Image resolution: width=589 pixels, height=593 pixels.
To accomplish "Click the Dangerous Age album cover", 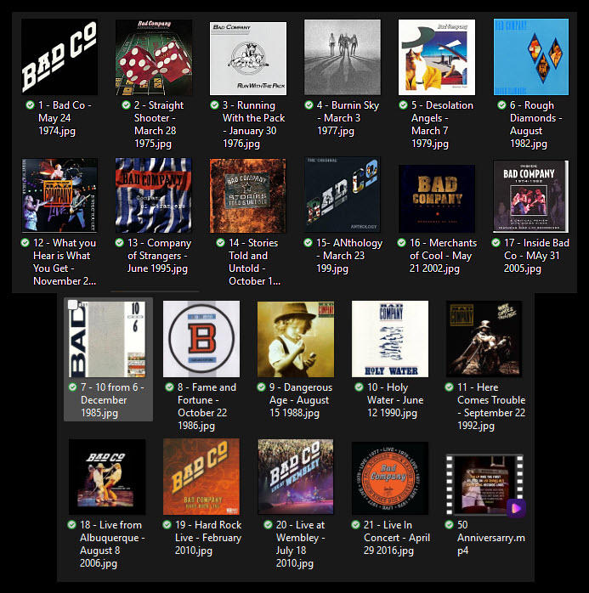I will coord(296,339).
